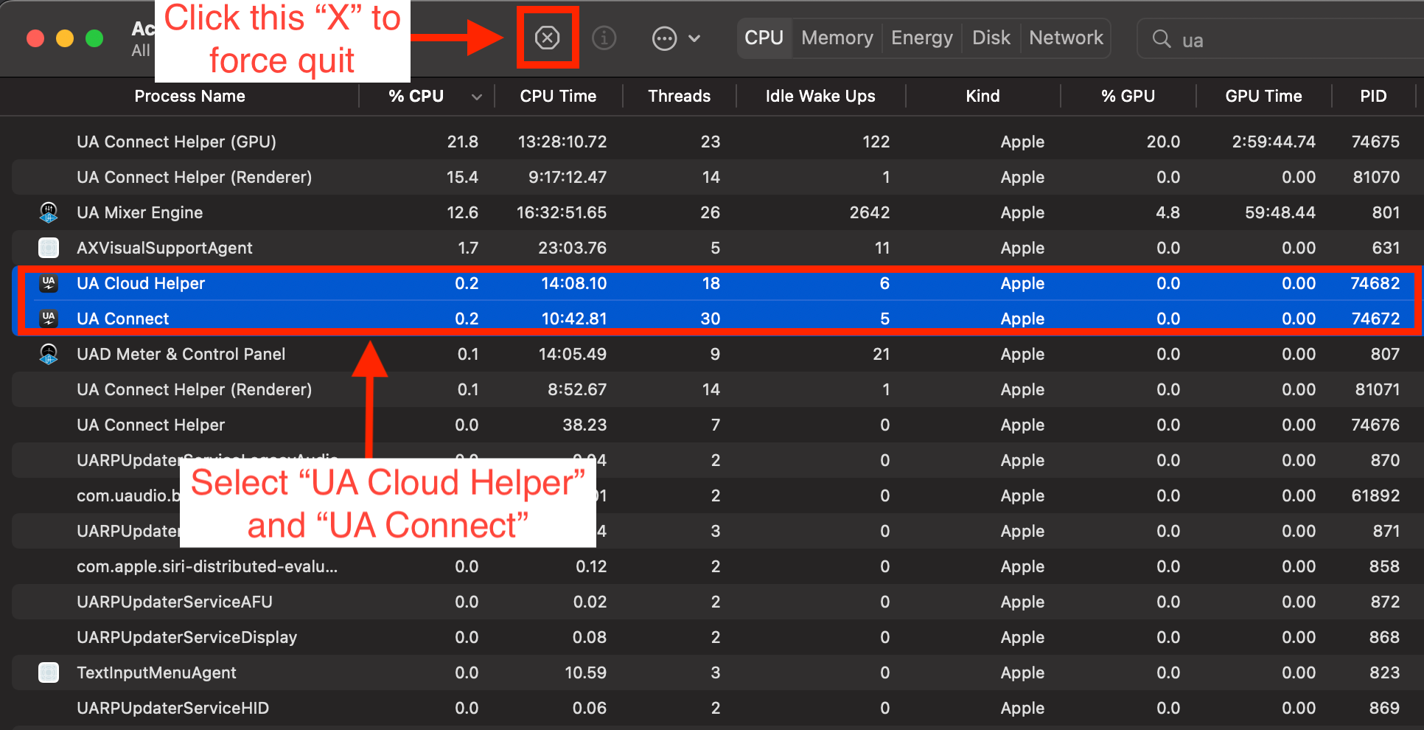Viewport: 1424px width, 730px height.
Task: Click the UA Mixer Engine icon
Action: tap(49, 212)
